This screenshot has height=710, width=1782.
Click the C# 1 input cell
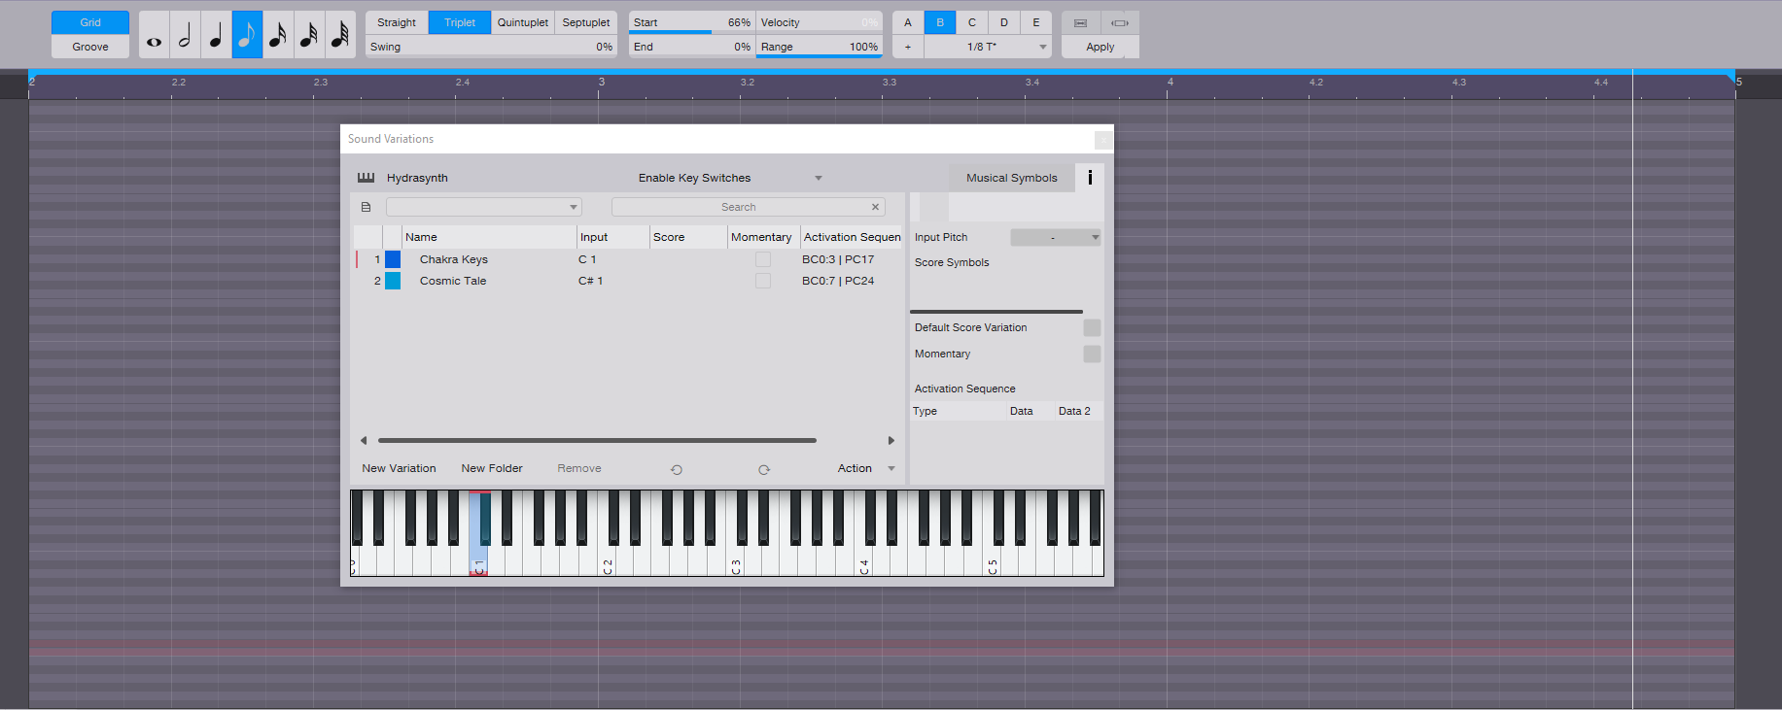tap(591, 281)
